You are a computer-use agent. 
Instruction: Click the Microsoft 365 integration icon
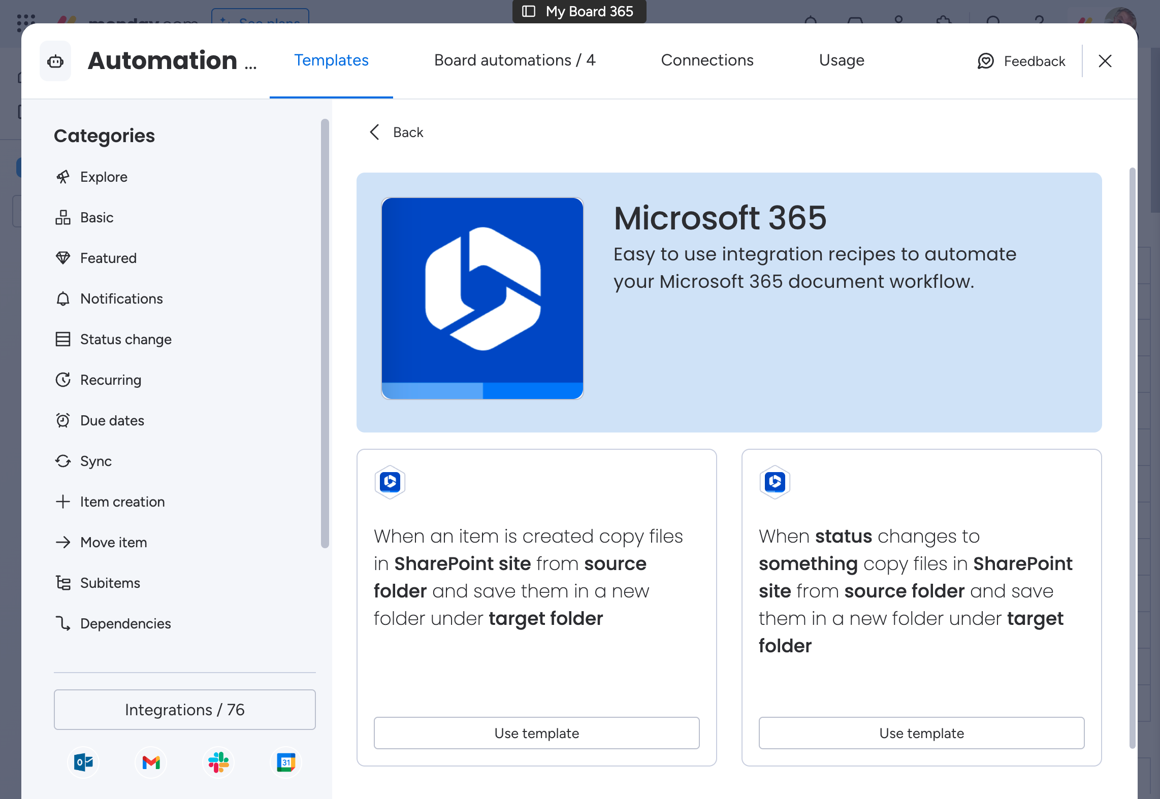[481, 298]
